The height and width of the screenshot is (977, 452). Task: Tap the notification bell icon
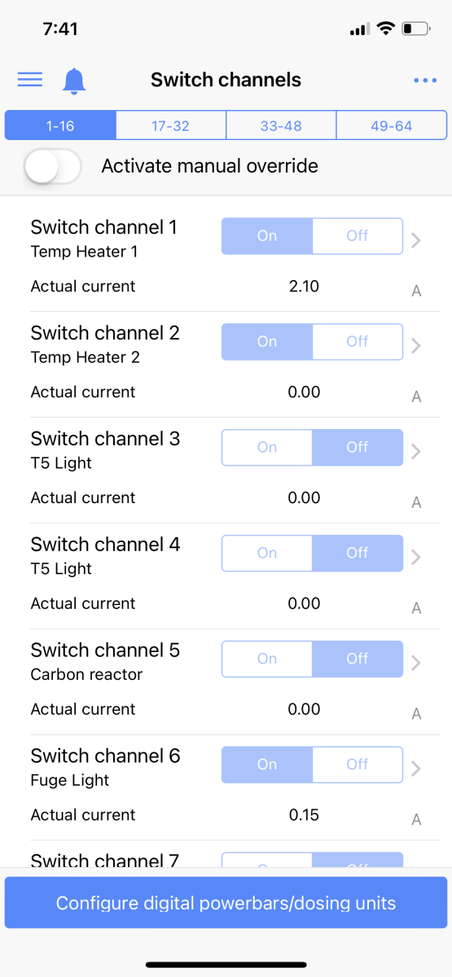(74, 80)
